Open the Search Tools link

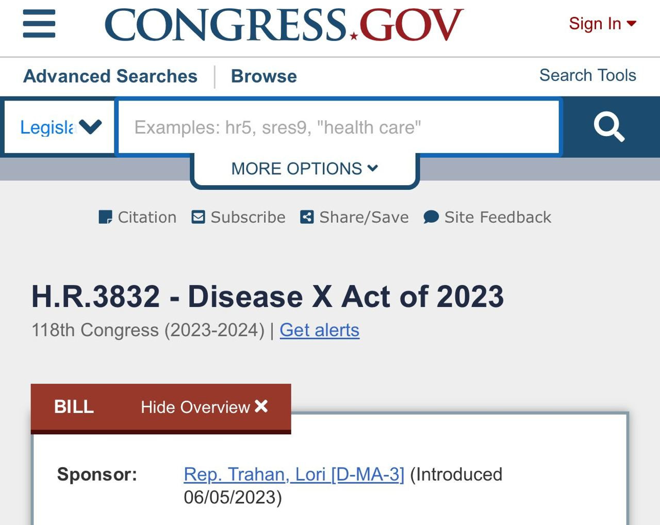(587, 75)
